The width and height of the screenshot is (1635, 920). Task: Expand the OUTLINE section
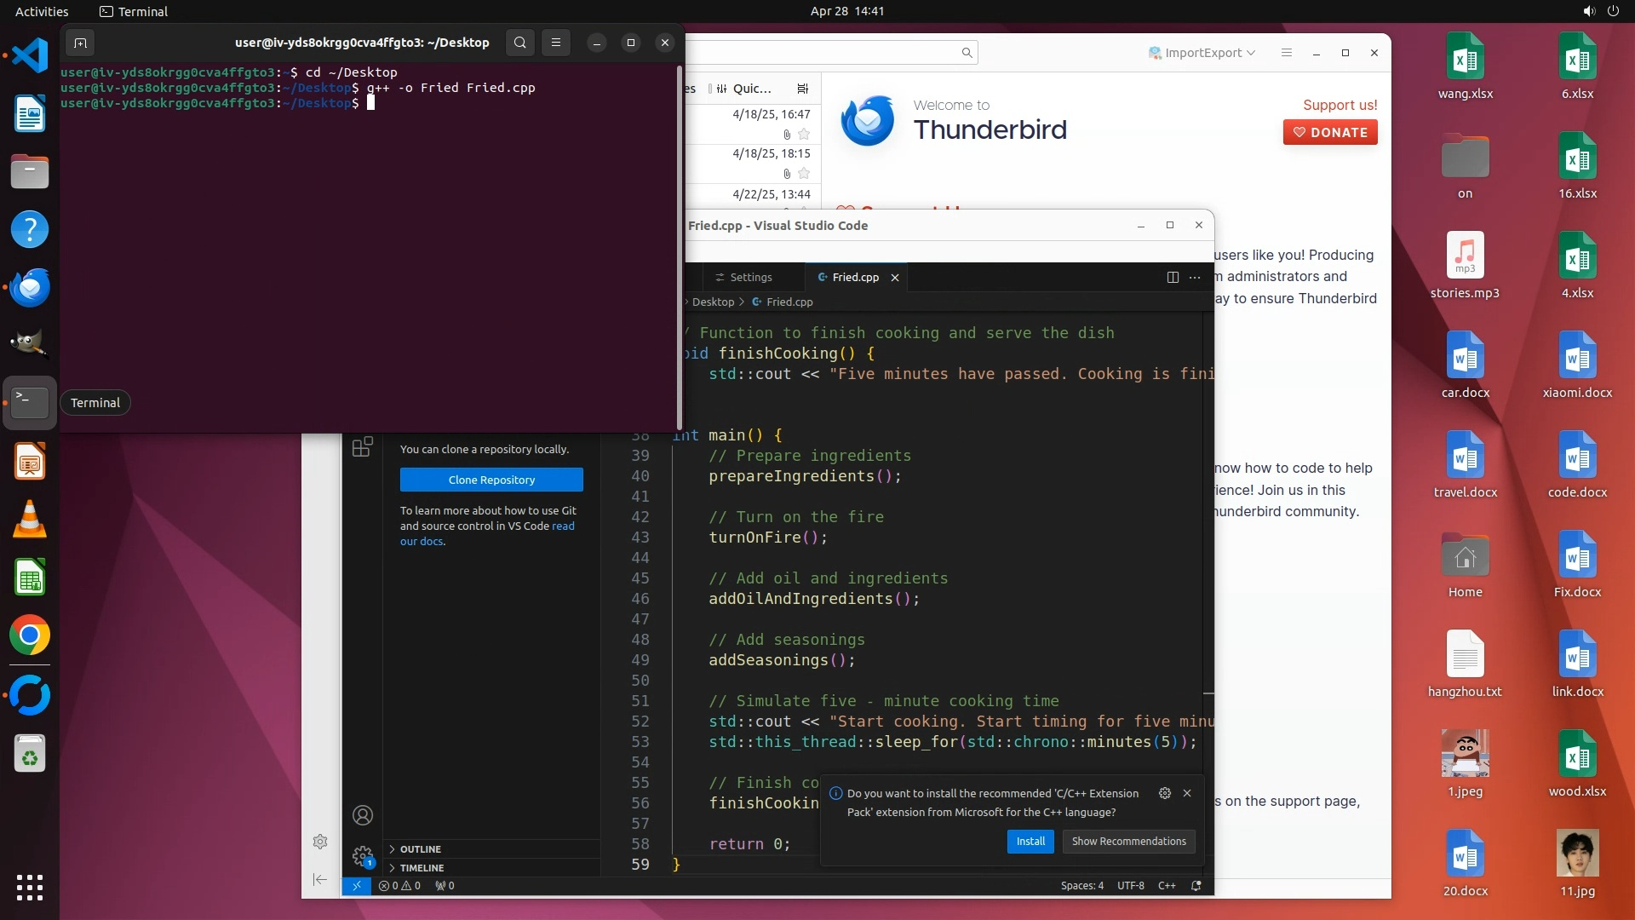point(420,849)
